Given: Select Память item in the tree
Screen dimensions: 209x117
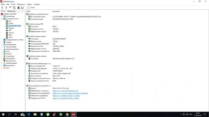Looking at the screenshot, I should click(x=11, y=28).
